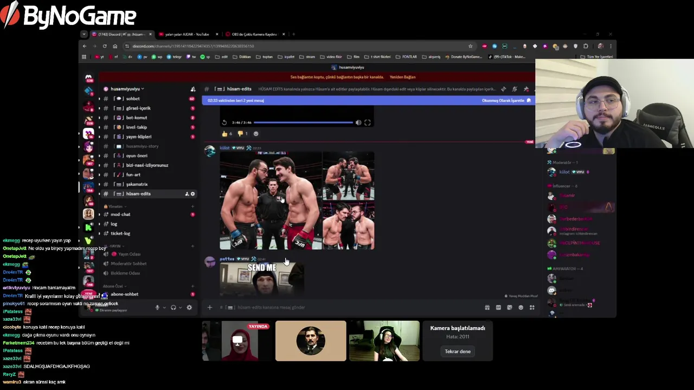
Task: Deafen audio with headphone icon
Action: [x=173, y=308]
